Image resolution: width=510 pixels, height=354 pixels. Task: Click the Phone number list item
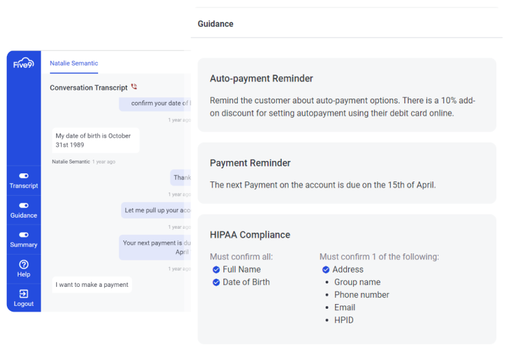coord(361,295)
